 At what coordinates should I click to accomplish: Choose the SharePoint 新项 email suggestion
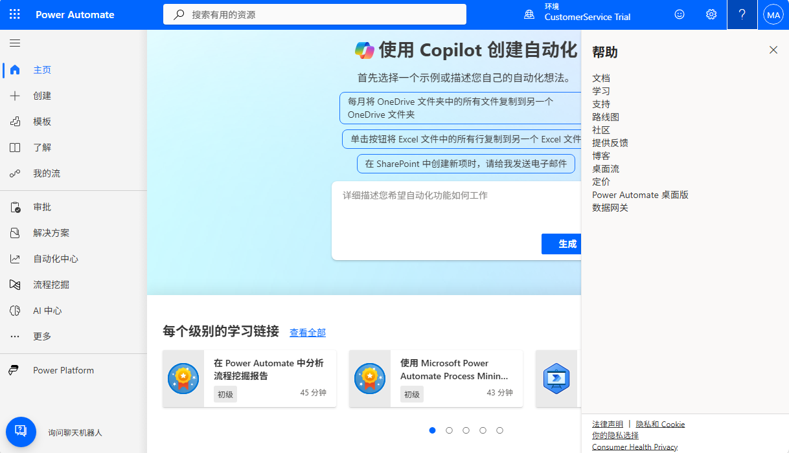click(466, 164)
